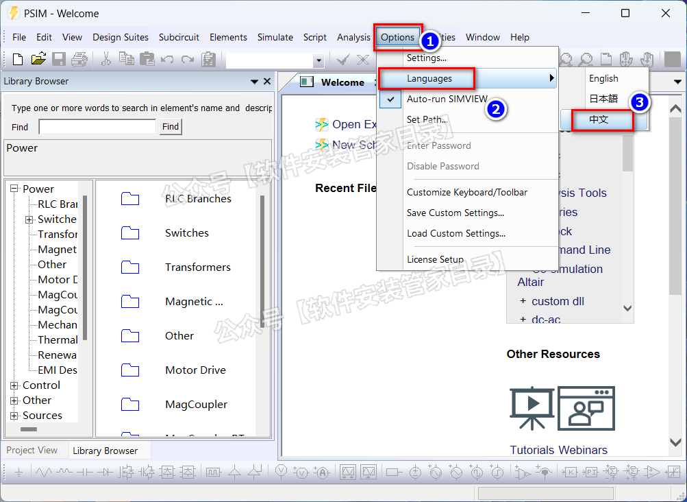The width and height of the screenshot is (687, 502).
Task: Select the Diode element icon
Action: (105, 473)
